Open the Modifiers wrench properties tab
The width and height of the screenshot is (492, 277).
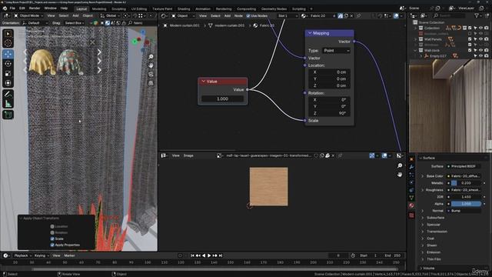pyautogui.click(x=411, y=167)
